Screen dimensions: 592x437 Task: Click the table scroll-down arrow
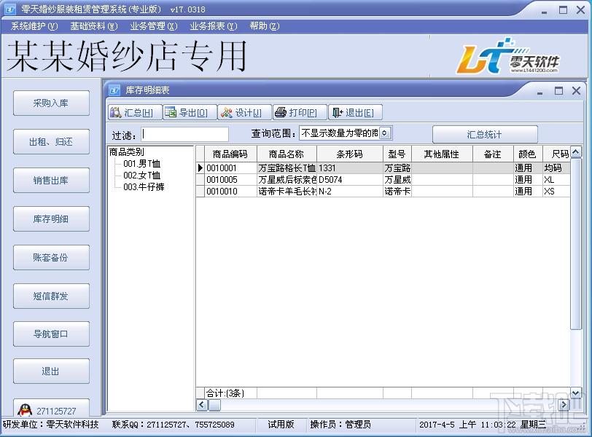[575, 393]
